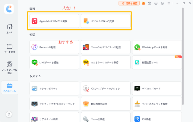Image resolution: width=193 pixels, height=122 pixels.
Task: Click the カカオトークのデータ移行 label
Action: (105, 63)
